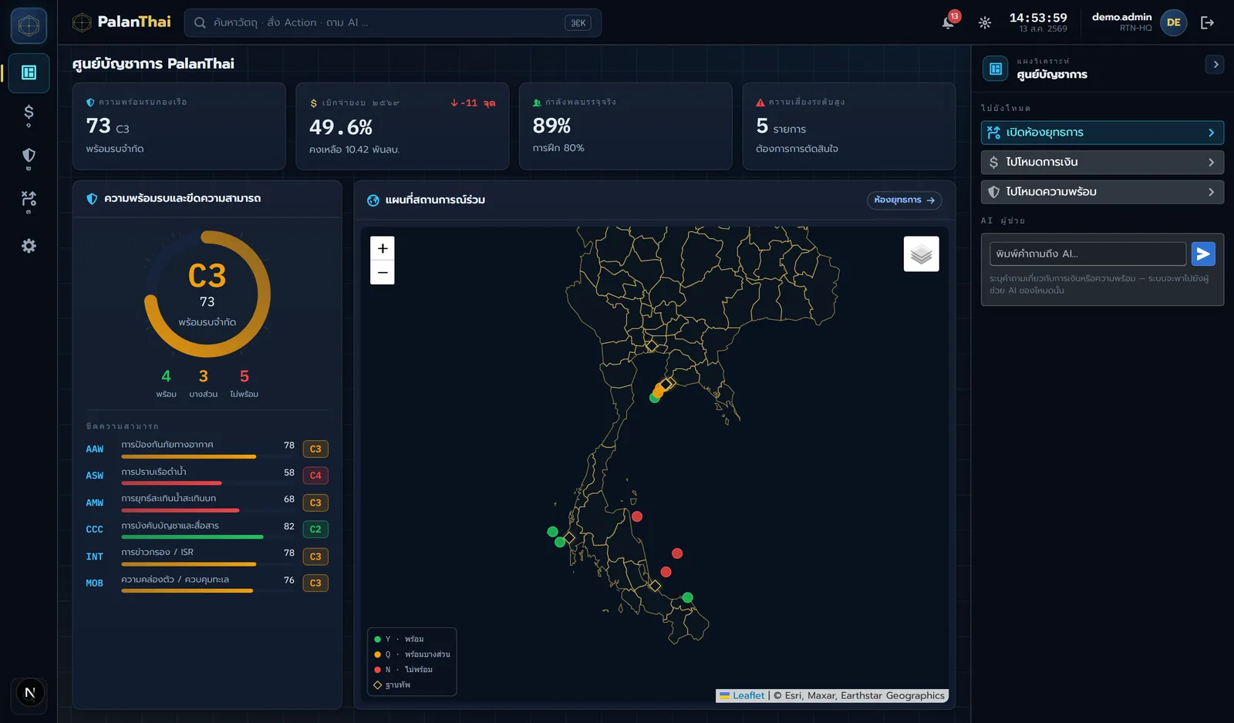Screen dimensions: 1234x723
Task: Open the readiness shield icon in sidebar
Action: [x=29, y=157]
